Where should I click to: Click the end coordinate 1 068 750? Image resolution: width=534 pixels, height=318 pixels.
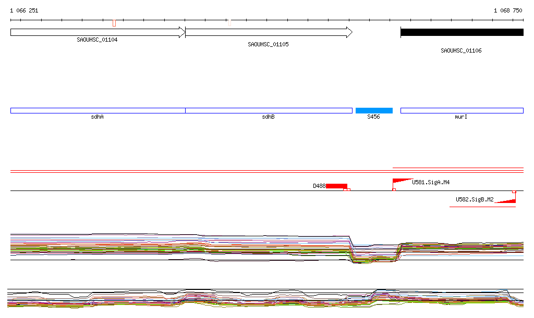508,10
